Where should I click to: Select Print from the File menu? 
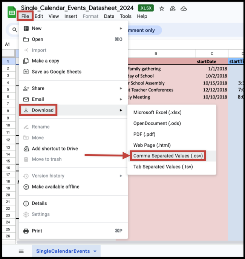[37, 231]
